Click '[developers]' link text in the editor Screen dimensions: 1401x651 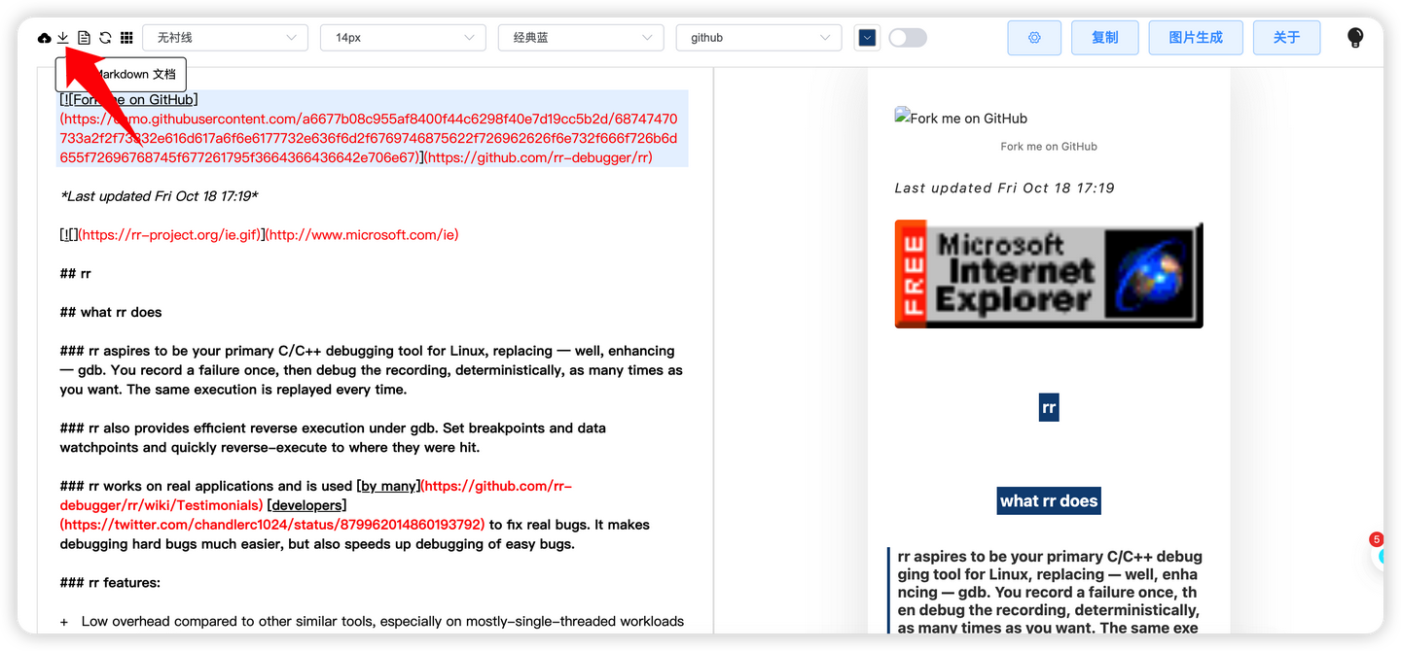click(306, 505)
